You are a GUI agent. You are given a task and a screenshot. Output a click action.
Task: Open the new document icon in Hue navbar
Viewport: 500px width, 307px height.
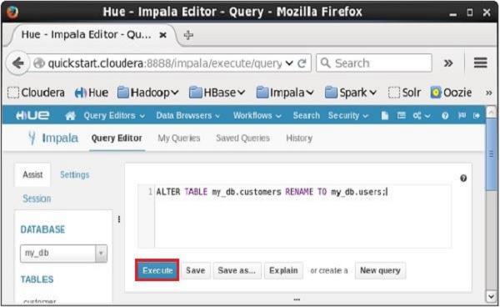coord(384,115)
